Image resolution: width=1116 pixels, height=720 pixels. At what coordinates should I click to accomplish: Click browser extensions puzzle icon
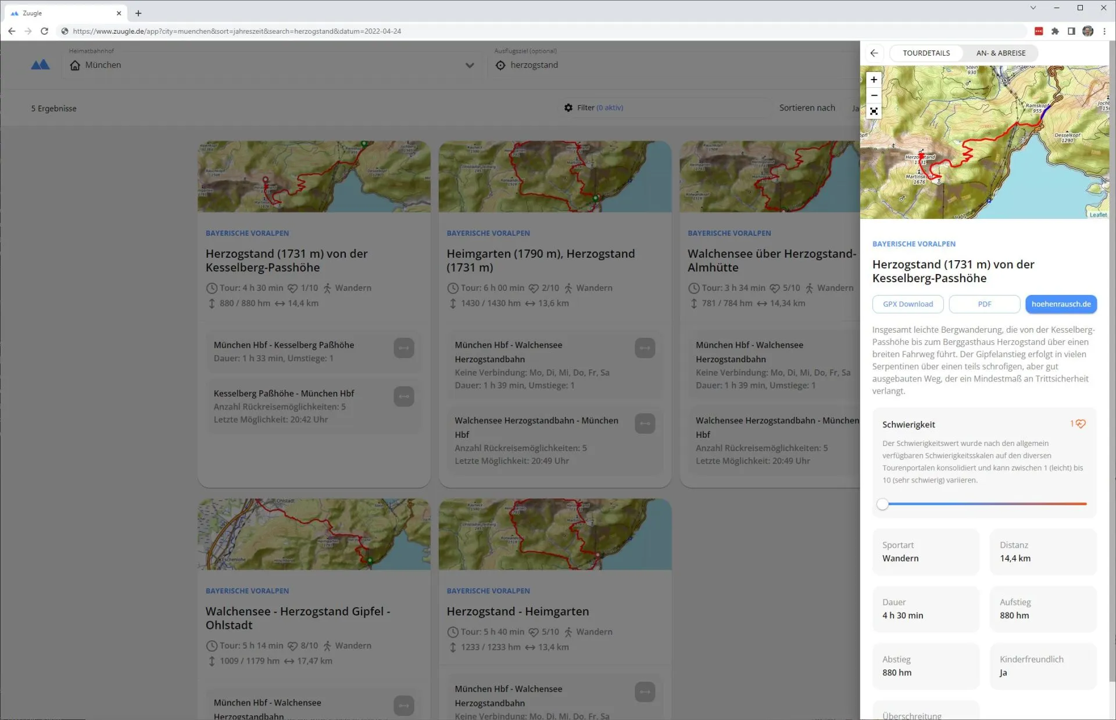tap(1055, 31)
